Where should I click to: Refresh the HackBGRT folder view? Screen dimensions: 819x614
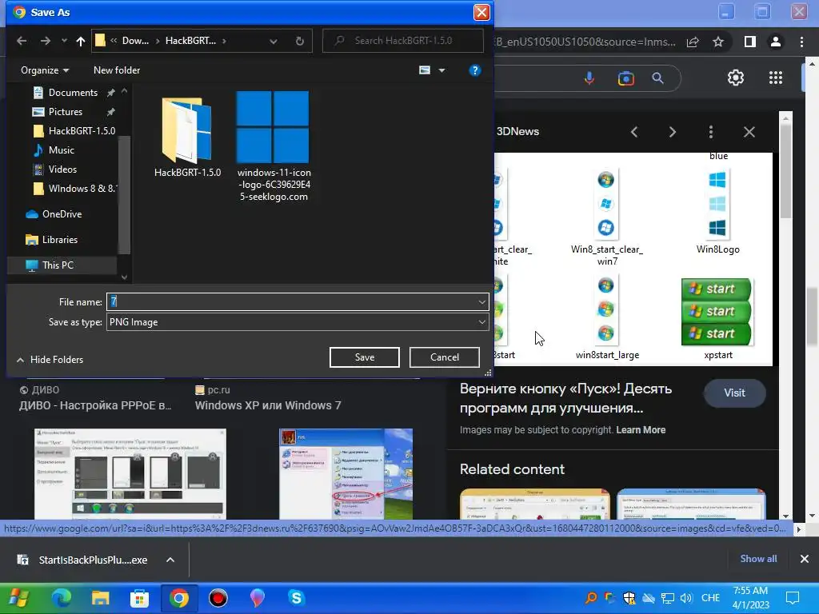(300, 41)
